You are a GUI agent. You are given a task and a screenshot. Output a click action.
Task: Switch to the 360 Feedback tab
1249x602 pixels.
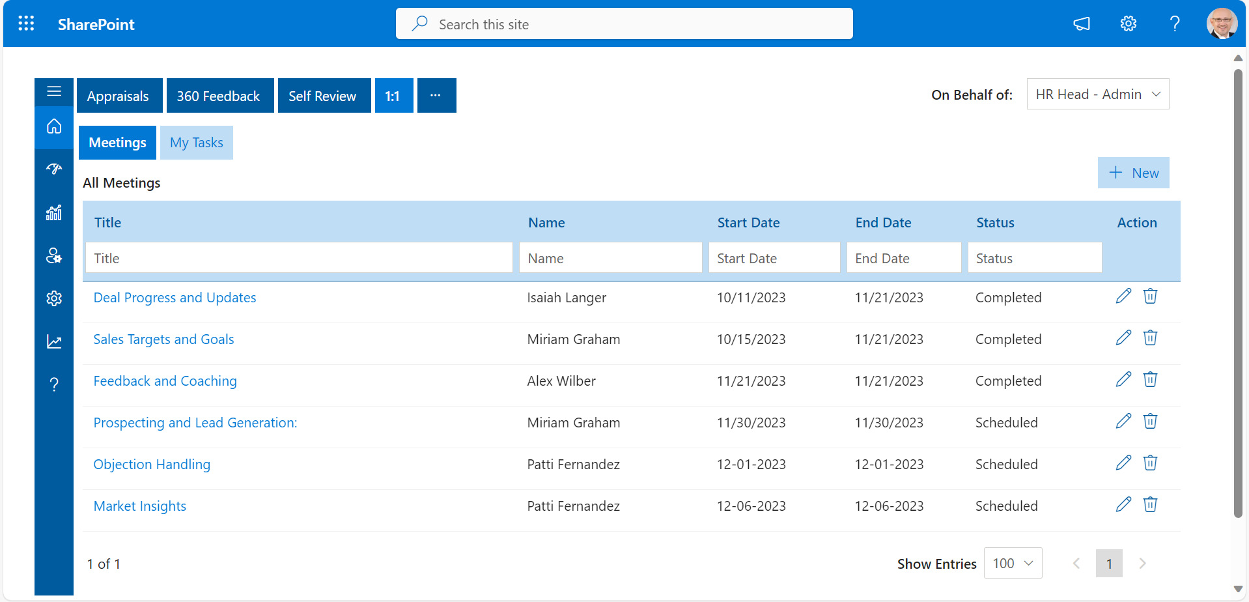pyautogui.click(x=219, y=96)
